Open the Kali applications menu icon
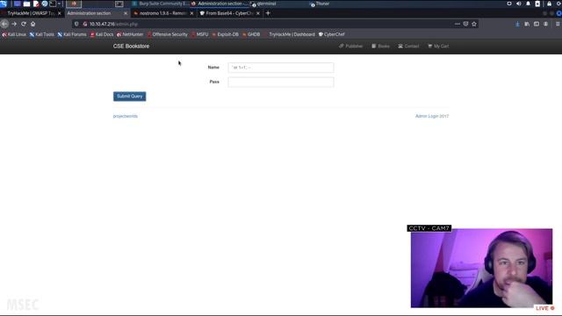The image size is (562, 316). click(x=4, y=4)
